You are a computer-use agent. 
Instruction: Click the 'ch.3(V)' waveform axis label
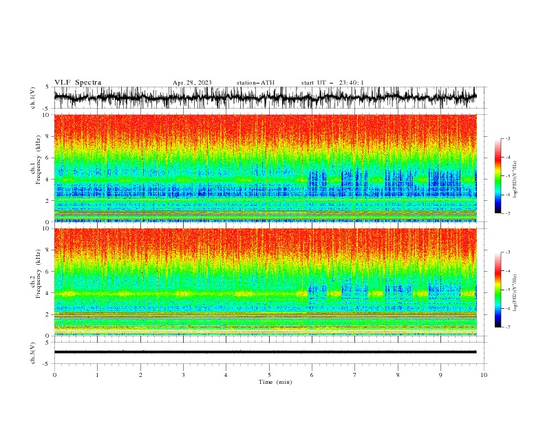click(x=33, y=353)
